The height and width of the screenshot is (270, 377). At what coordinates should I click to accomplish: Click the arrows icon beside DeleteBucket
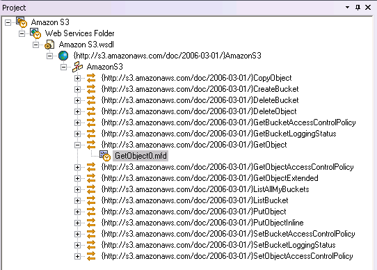point(91,100)
